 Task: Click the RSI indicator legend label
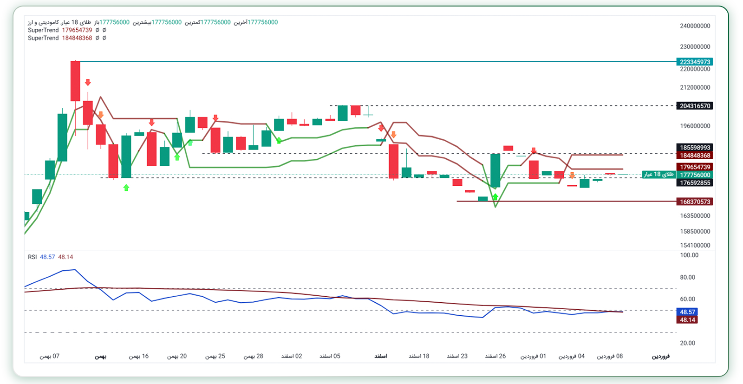[x=32, y=257]
